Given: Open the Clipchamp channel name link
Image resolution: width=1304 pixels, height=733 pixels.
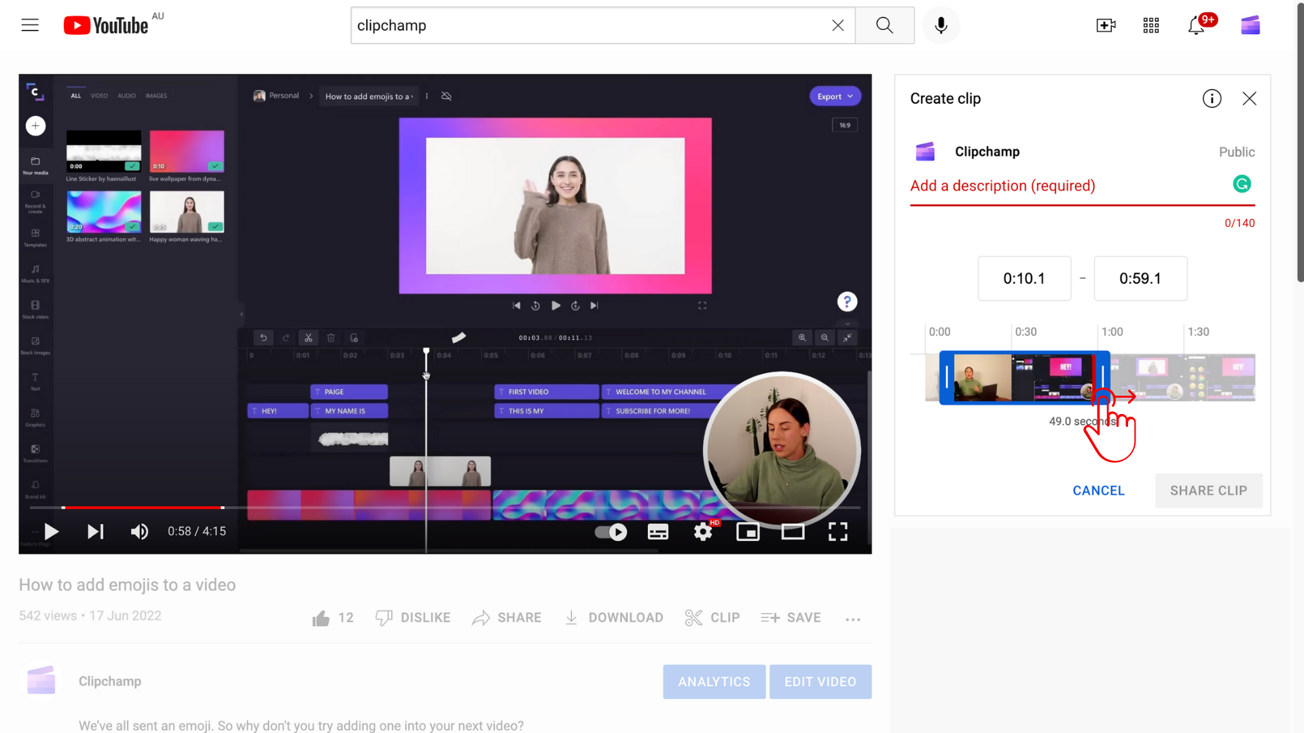Looking at the screenshot, I should (x=110, y=681).
